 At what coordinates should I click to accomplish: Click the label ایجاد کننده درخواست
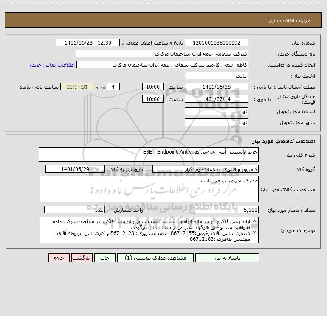click(x=291, y=65)
